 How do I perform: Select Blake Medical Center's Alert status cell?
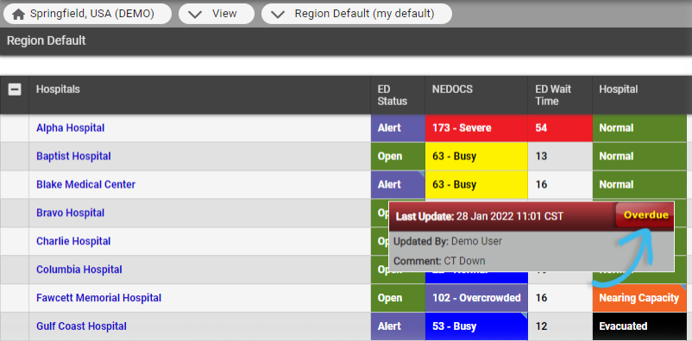coord(398,184)
